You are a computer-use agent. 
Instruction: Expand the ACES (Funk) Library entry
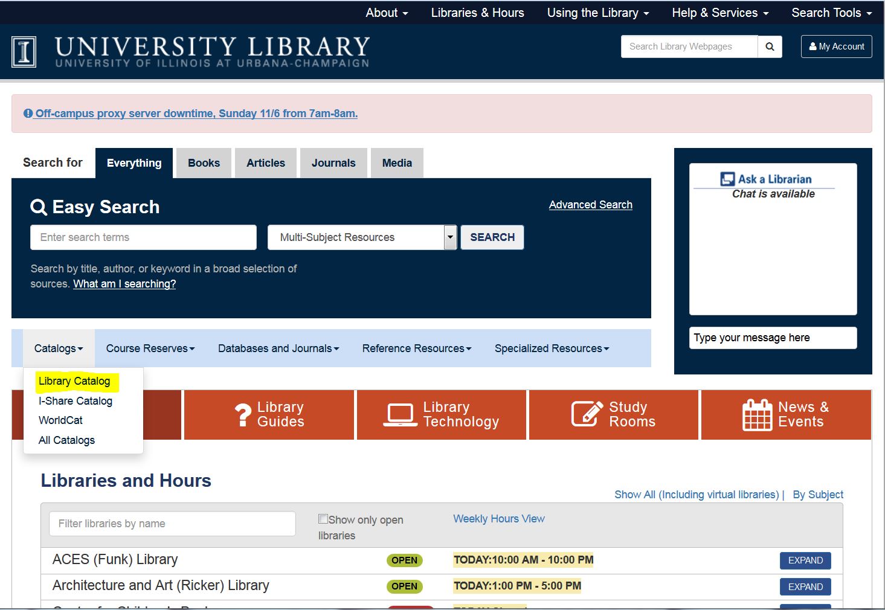click(805, 560)
